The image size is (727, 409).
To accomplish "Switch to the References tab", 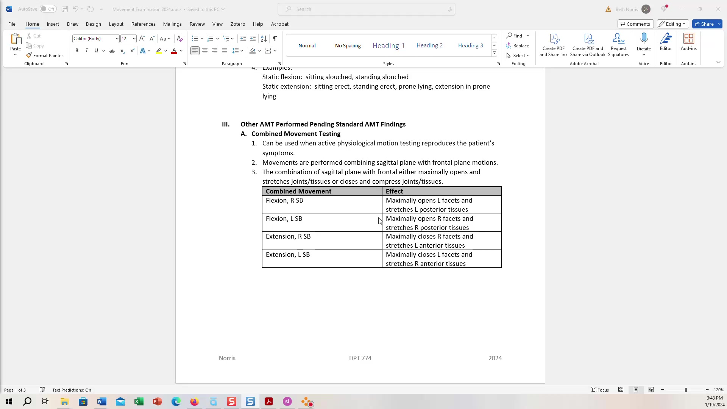I will [143, 24].
